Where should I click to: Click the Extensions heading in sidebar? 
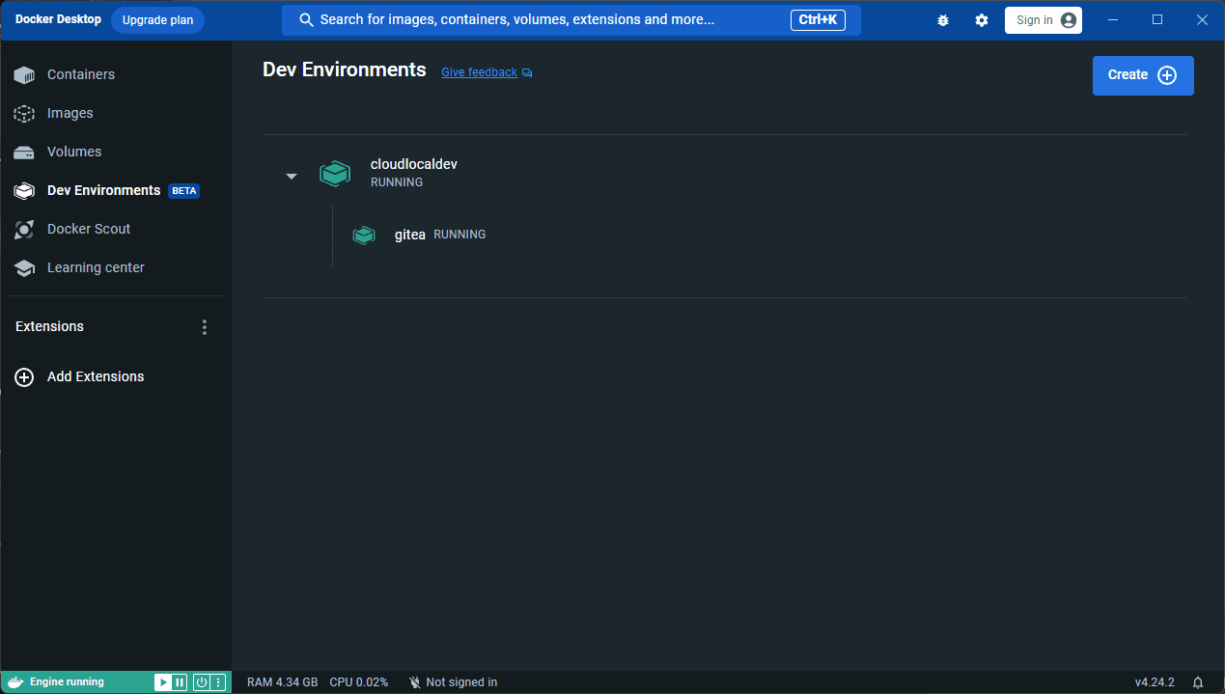[x=49, y=326]
